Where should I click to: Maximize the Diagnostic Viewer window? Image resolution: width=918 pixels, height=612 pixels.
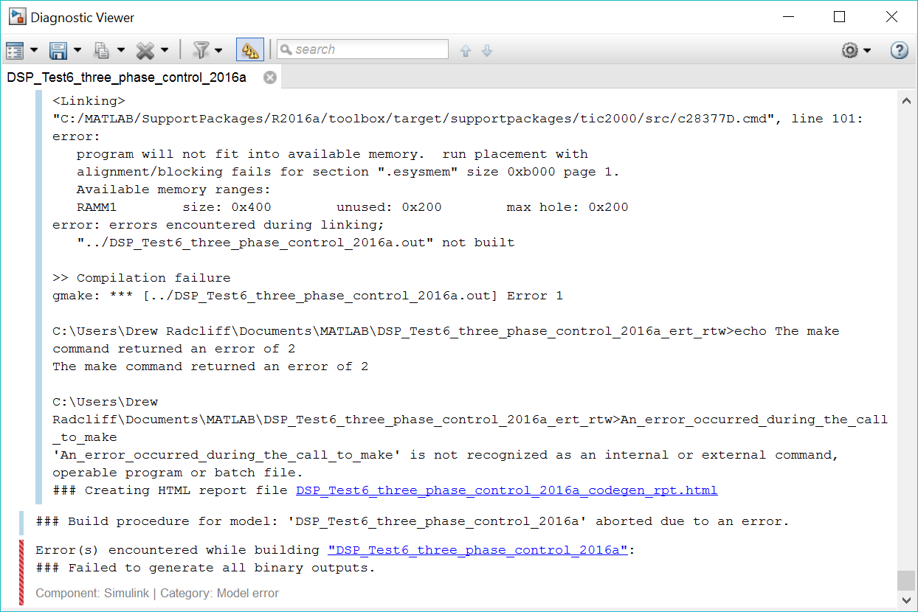coord(839,17)
